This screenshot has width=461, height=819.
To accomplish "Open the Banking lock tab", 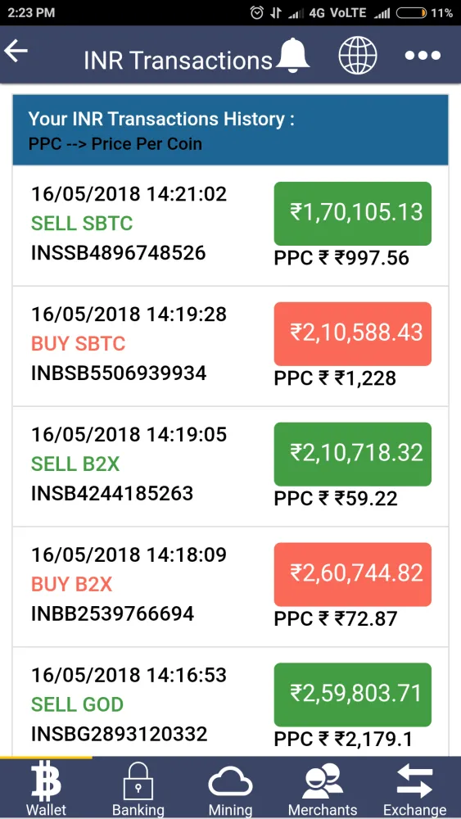I will pyautogui.click(x=138, y=788).
